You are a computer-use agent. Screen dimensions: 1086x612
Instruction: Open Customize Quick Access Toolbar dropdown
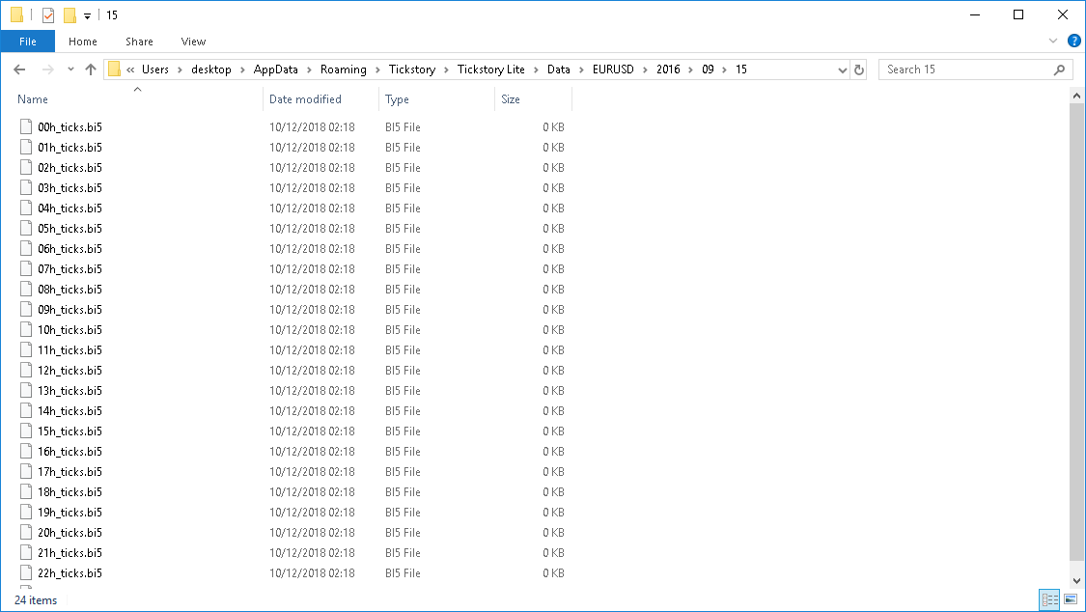click(x=87, y=15)
